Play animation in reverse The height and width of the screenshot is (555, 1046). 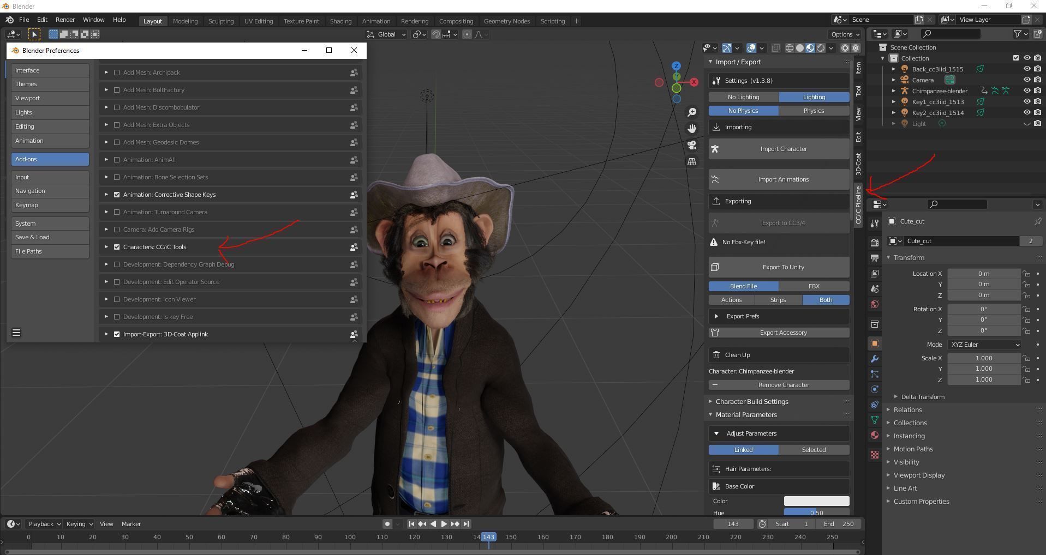point(433,524)
